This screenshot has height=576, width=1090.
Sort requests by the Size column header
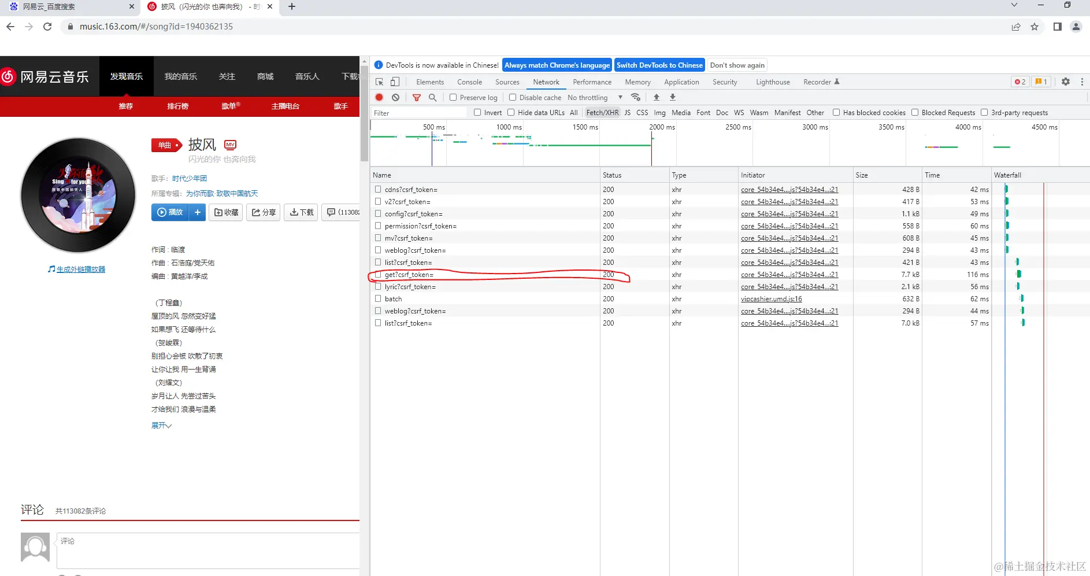[887, 175]
